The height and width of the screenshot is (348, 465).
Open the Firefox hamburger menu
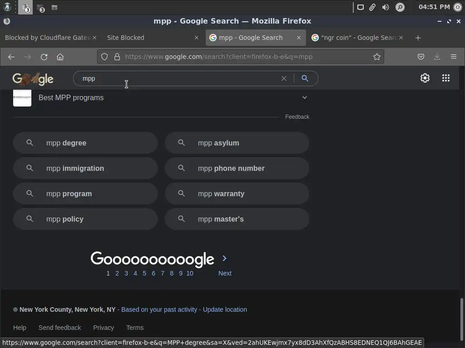tap(454, 57)
